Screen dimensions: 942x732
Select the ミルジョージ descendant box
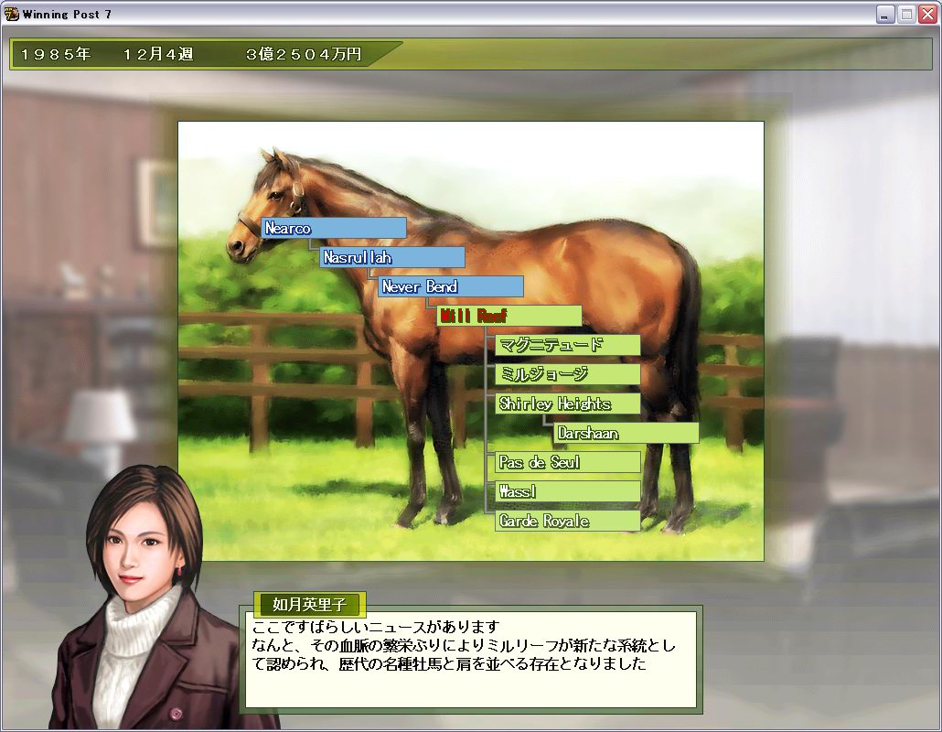coord(568,374)
